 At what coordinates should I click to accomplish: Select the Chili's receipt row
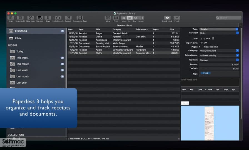pyautogui.click(x=124, y=53)
